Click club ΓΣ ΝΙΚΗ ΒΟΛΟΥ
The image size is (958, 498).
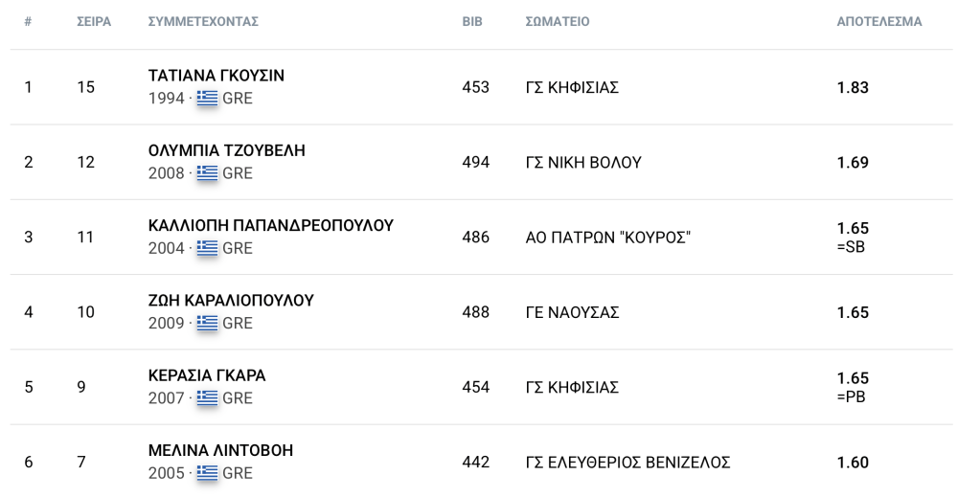583,163
